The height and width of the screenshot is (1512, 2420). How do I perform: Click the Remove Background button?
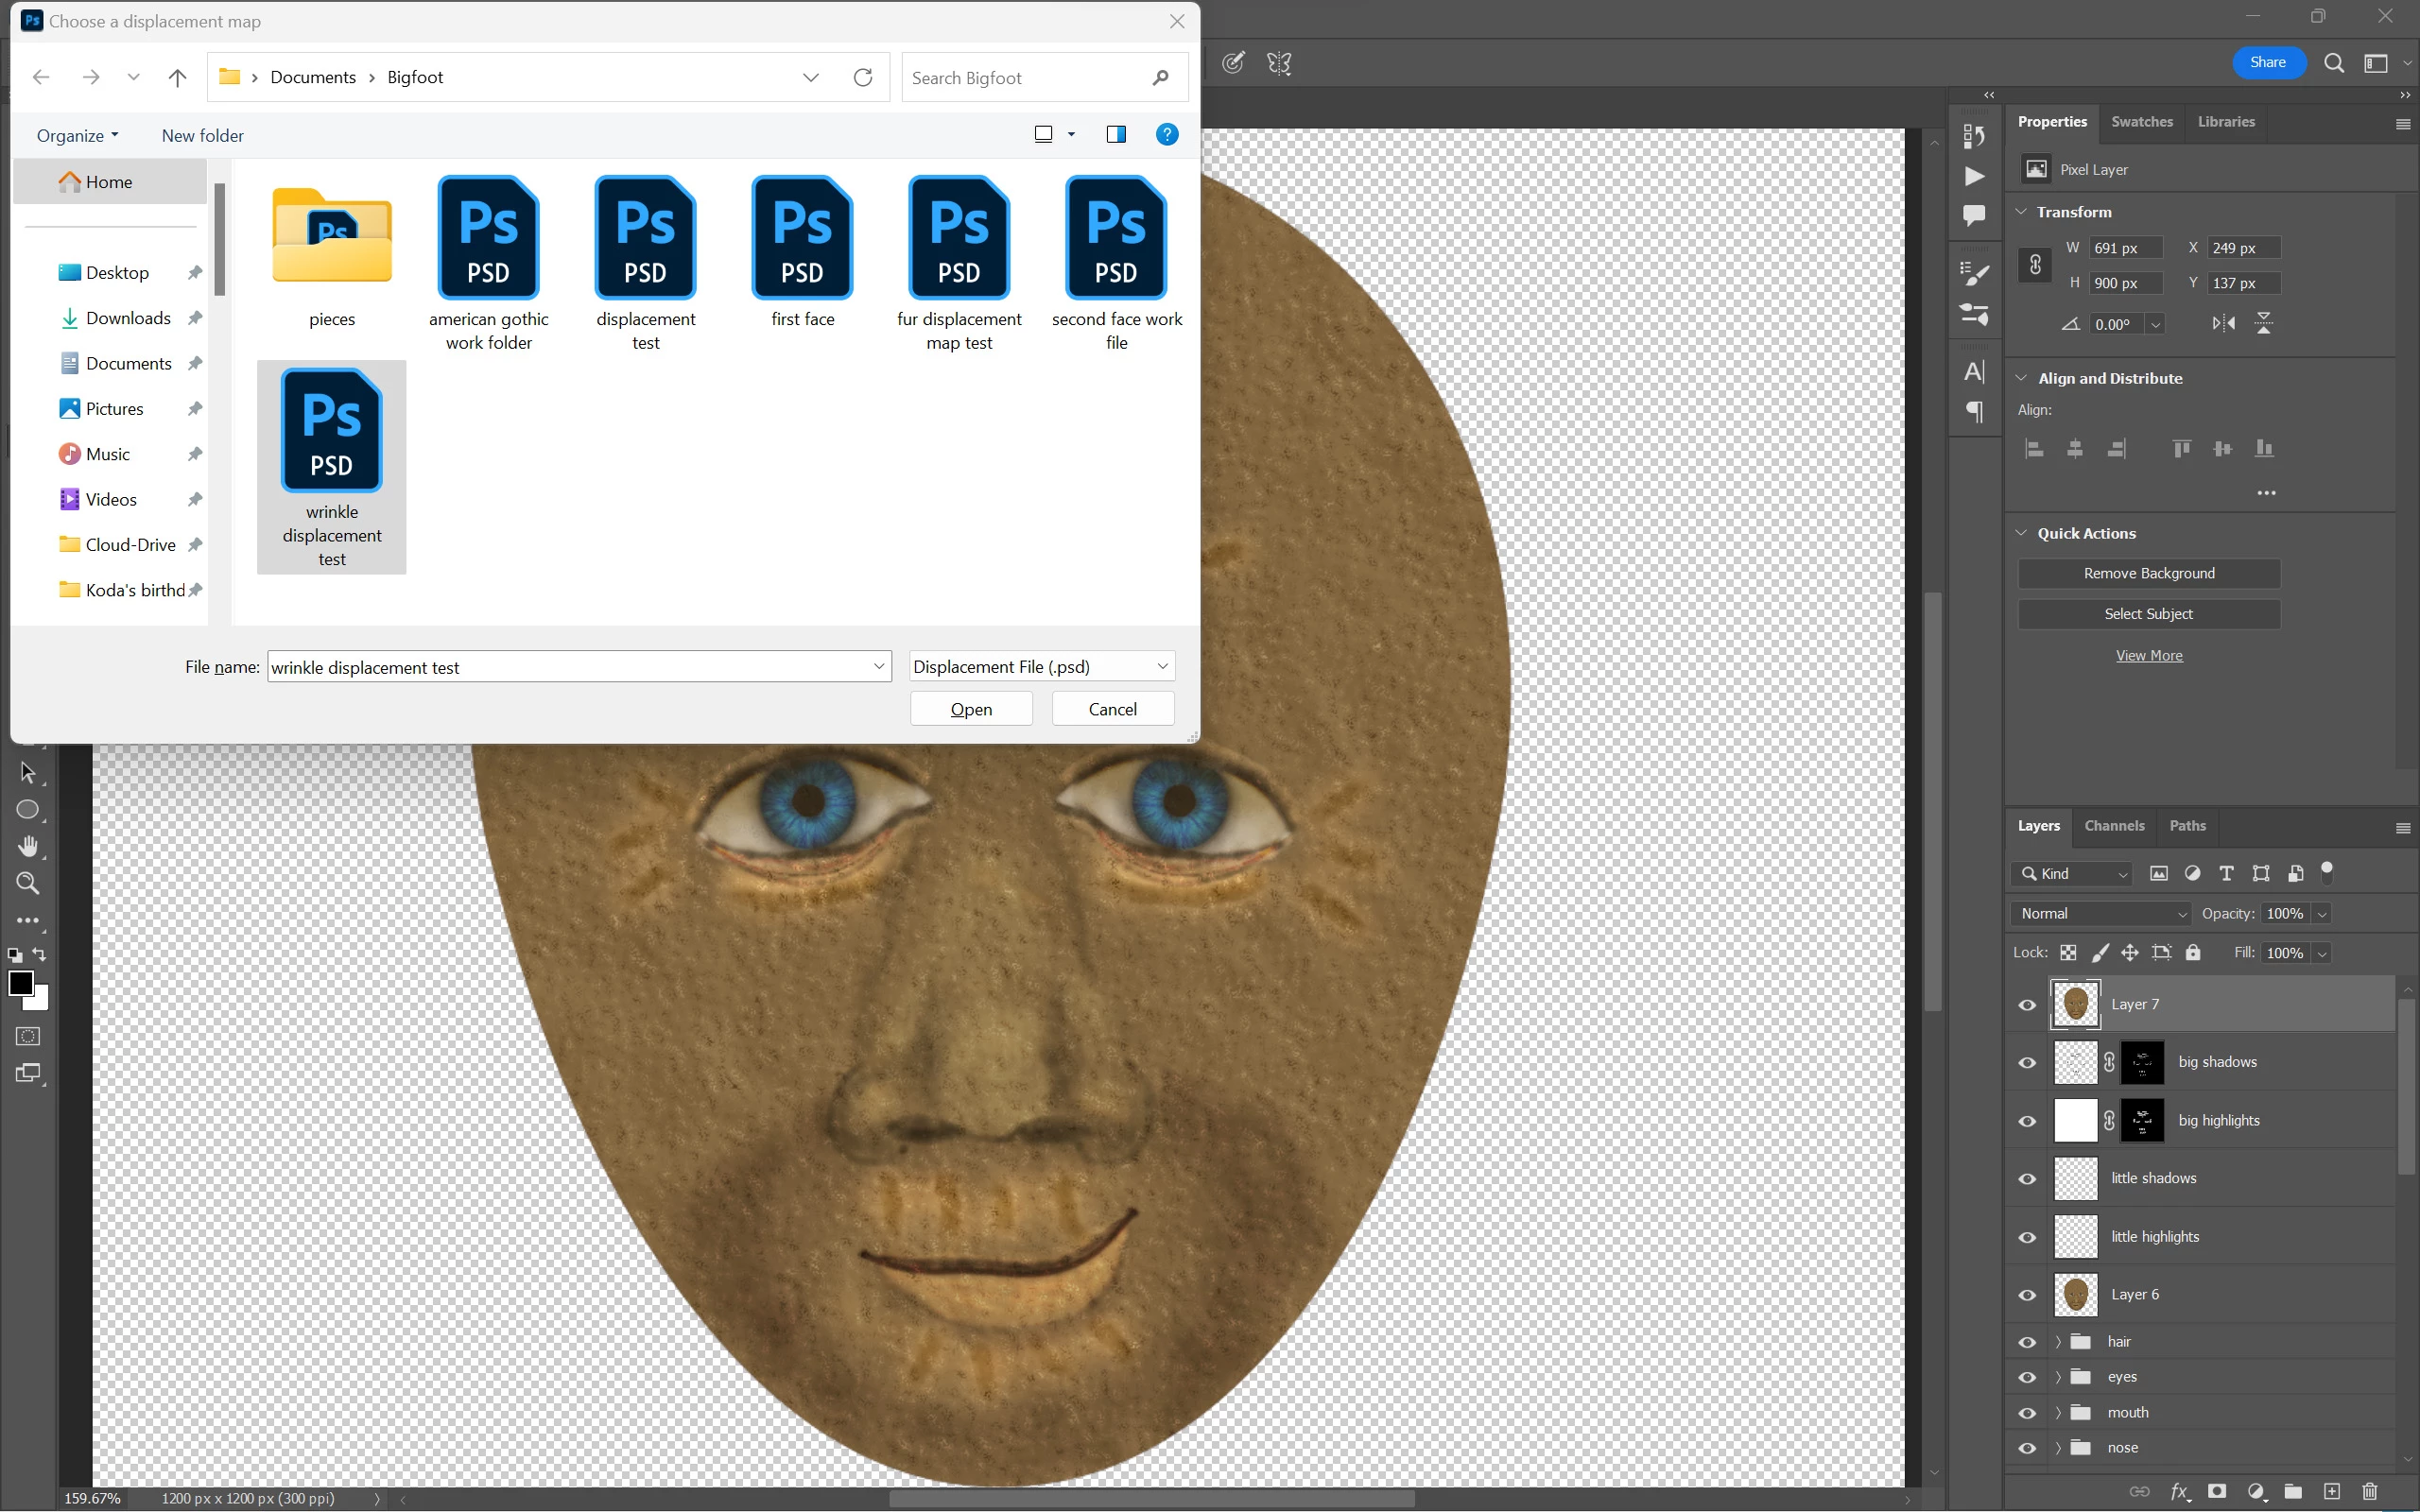(2148, 573)
